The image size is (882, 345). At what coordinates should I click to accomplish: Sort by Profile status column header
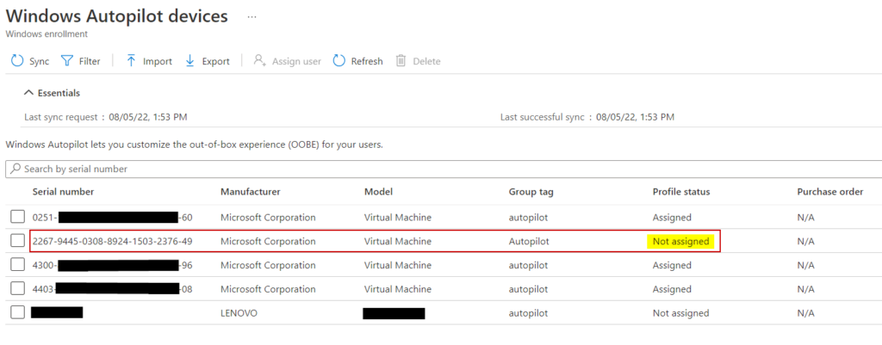[x=680, y=192]
